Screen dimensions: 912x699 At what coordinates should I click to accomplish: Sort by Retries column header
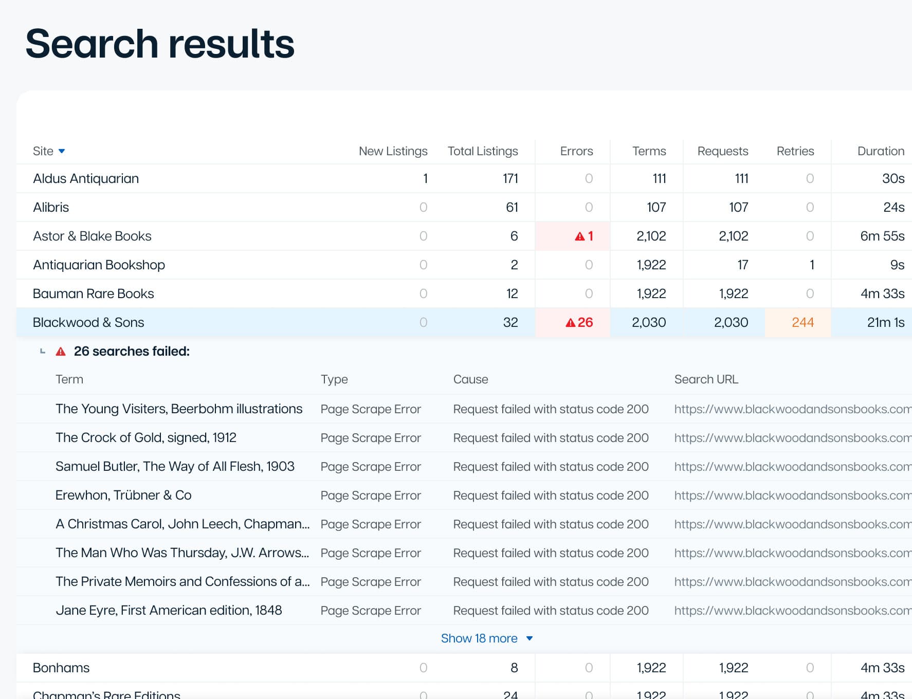[795, 151]
